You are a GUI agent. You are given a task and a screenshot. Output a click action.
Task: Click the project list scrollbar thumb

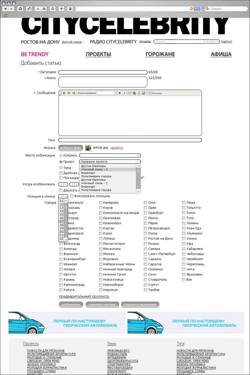(x=138, y=171)
